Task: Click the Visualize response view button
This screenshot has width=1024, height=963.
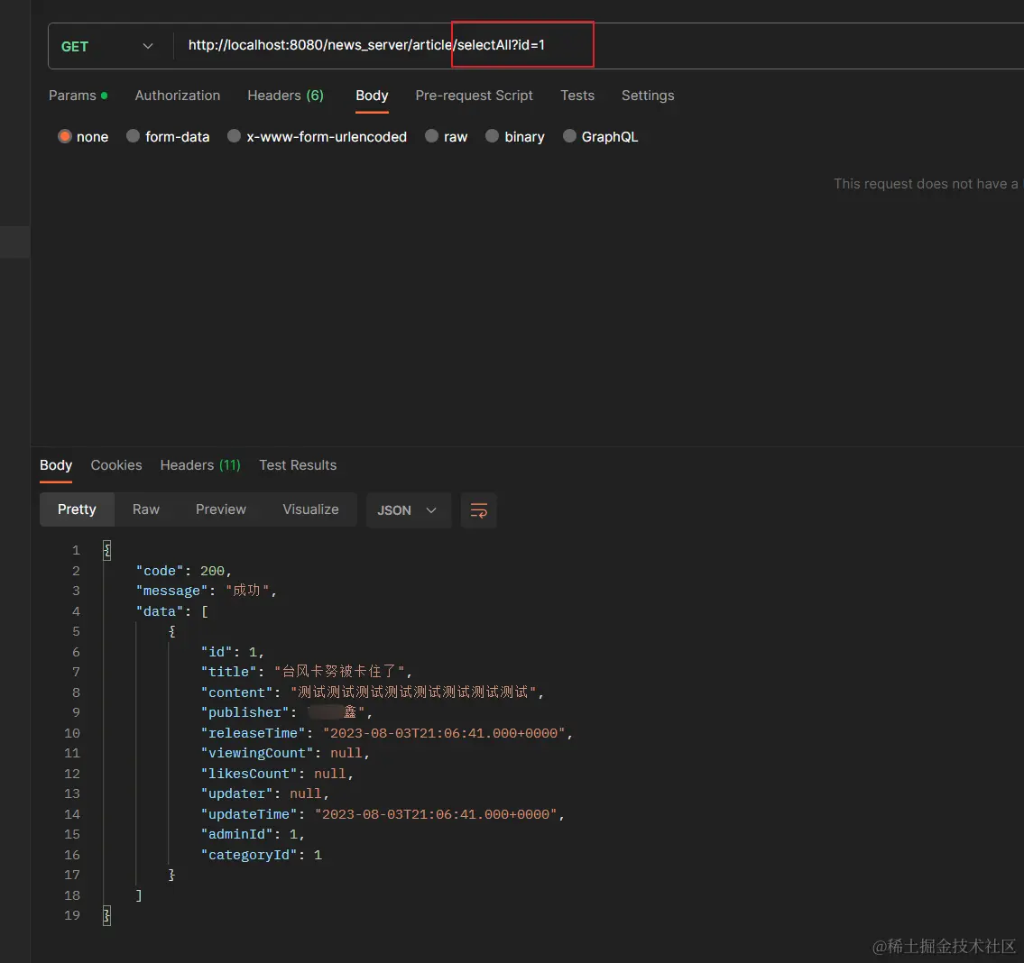Action: 311,509
